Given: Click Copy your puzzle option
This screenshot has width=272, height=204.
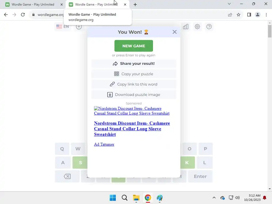Looking at the screenshot, I should (x=134, y=74).
